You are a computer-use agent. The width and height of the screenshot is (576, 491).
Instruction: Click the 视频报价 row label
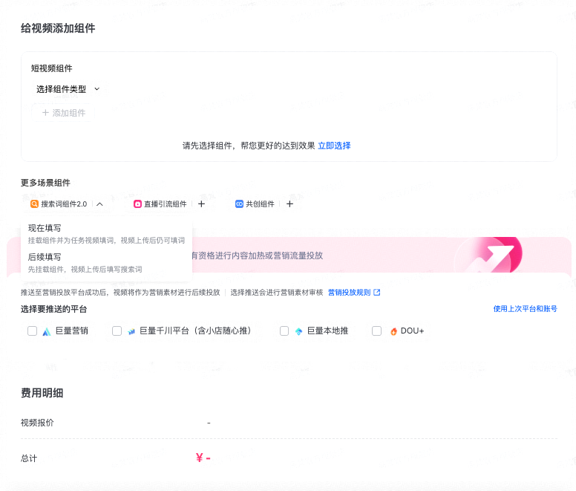pos(37,423)
